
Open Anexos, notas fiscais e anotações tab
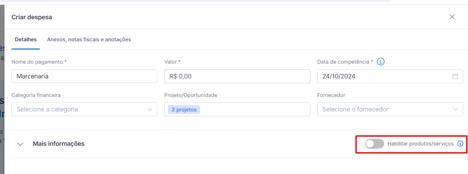[x=89, y=40]
